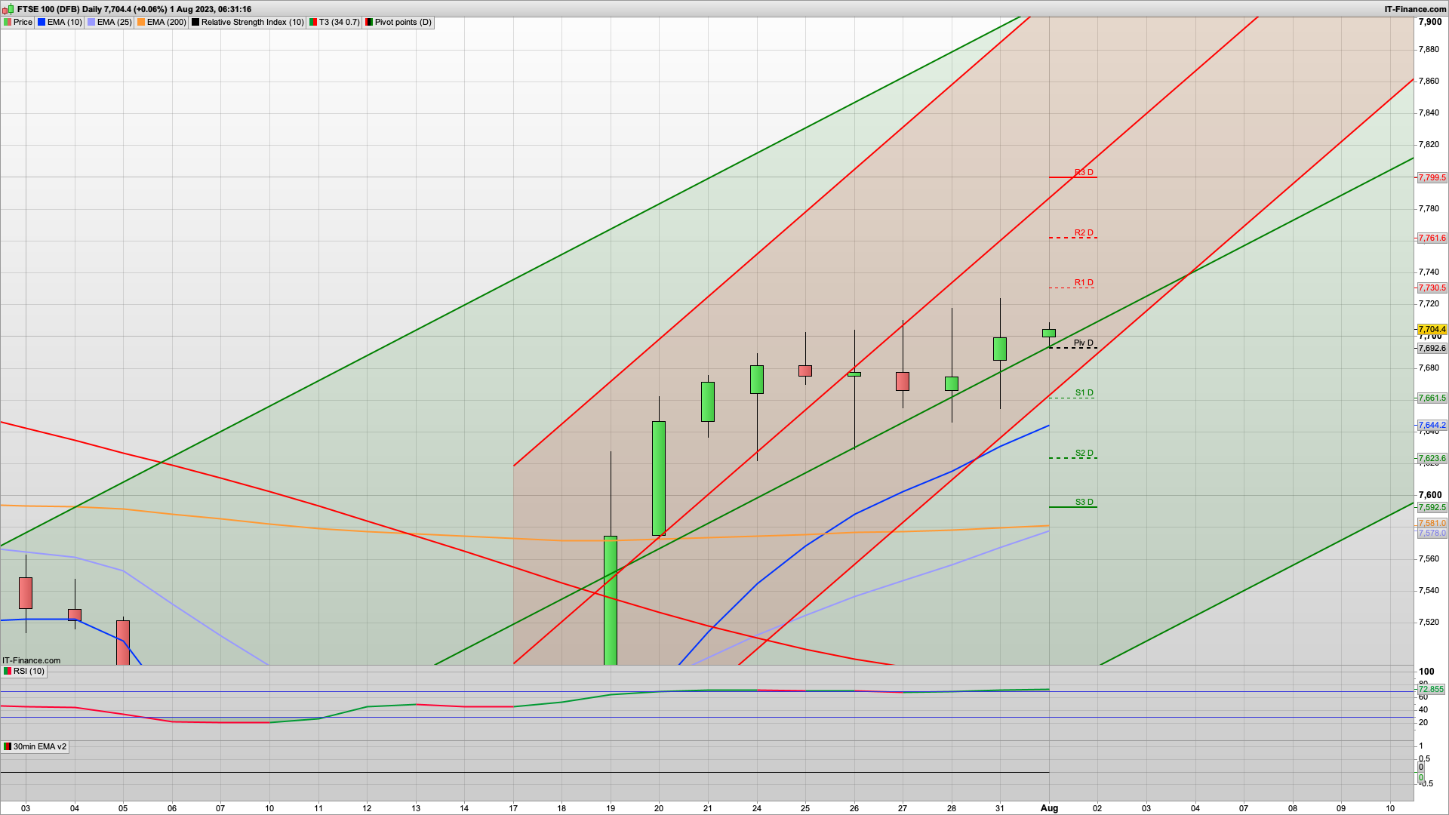
Task: Select the Pivot points (D) legend item
Action: coord(398,22)
